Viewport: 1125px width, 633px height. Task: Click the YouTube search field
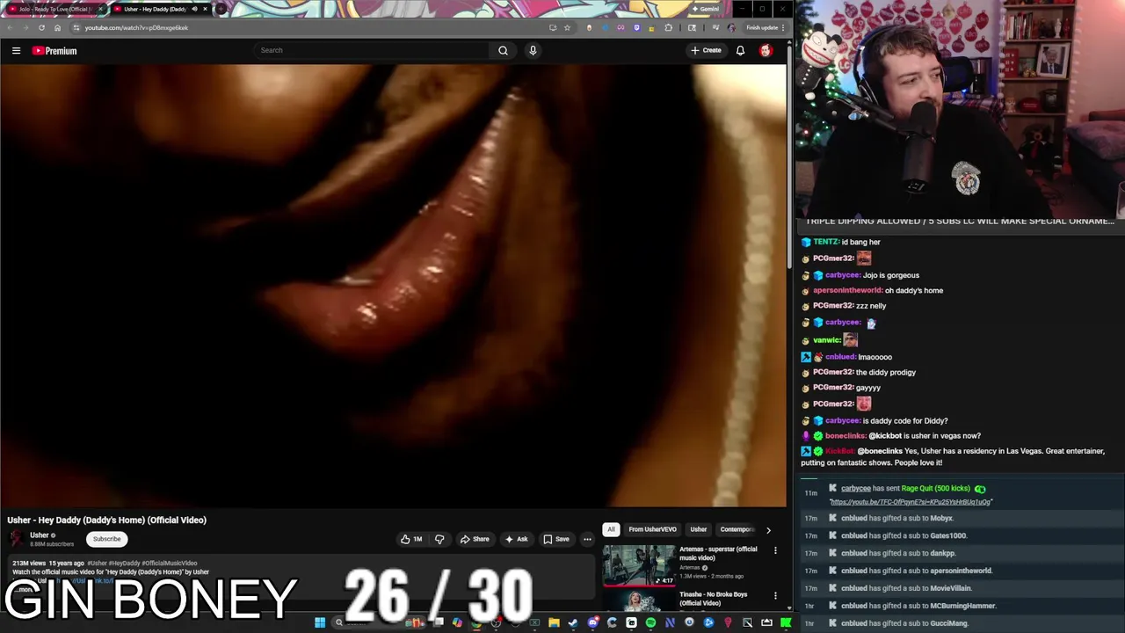(371, 50)
